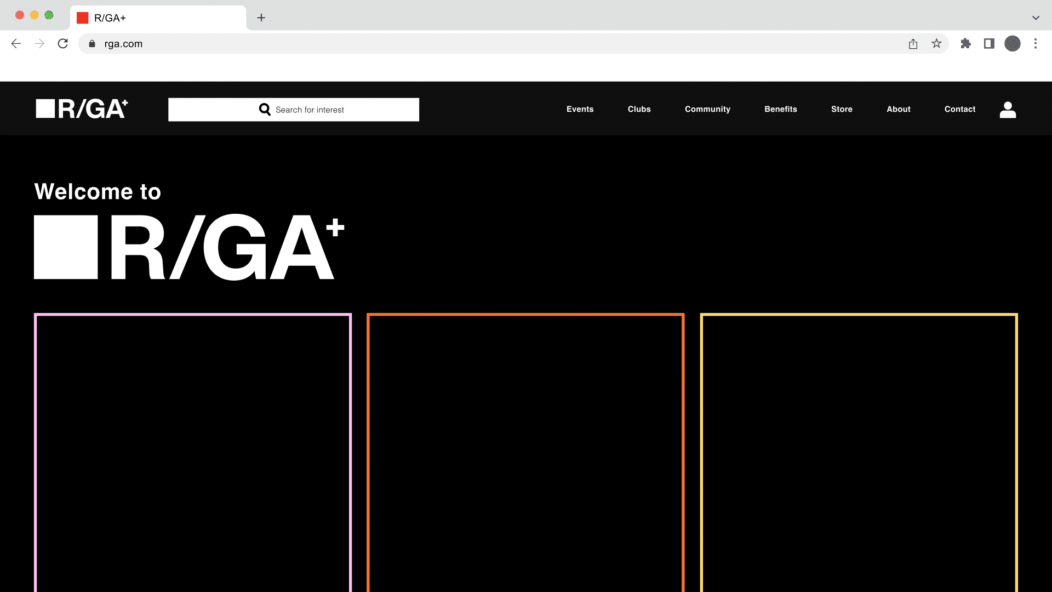Click the red favicon on R/GA+ tab
This screenshot has height=592, width=1052.
tap(83, 18)
